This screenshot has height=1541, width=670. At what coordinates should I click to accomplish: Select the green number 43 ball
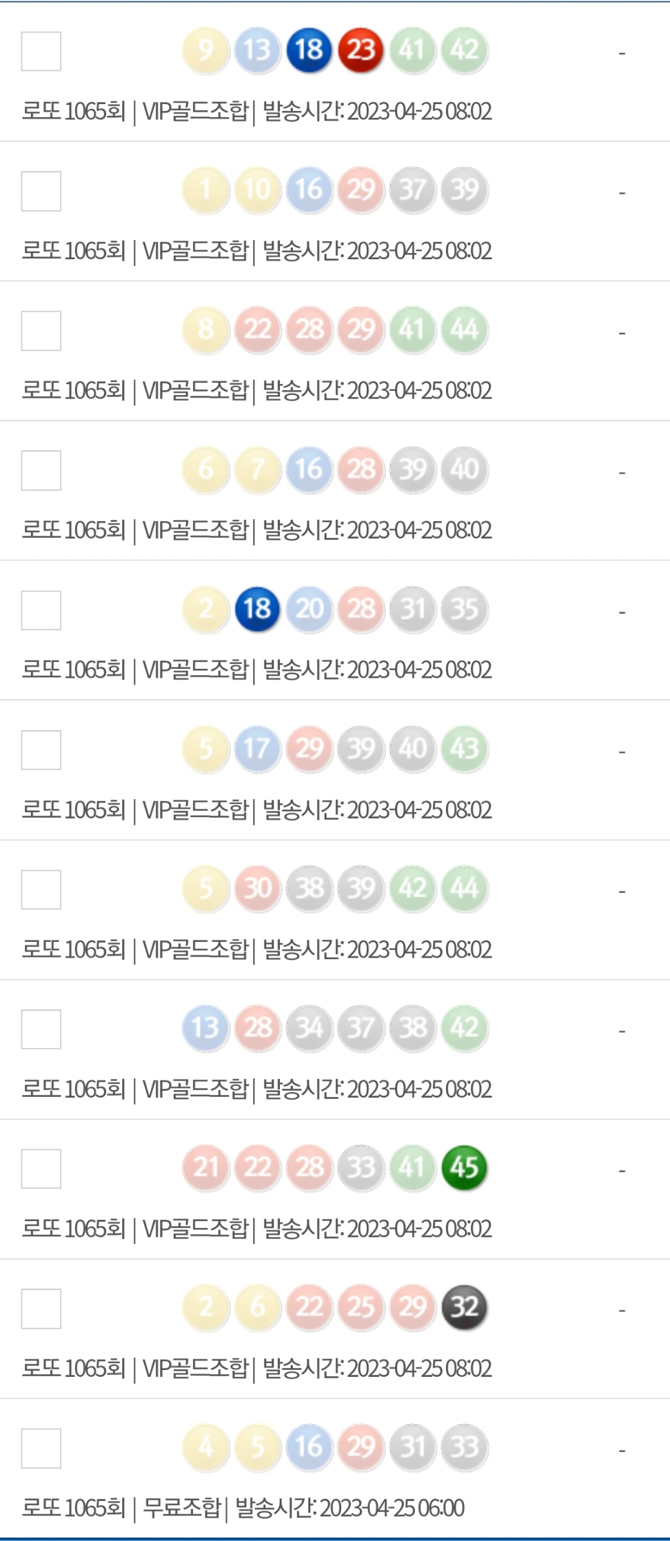(x=465, y=749)
